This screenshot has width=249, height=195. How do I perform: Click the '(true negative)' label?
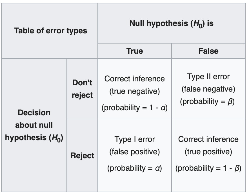coord(135,92)
